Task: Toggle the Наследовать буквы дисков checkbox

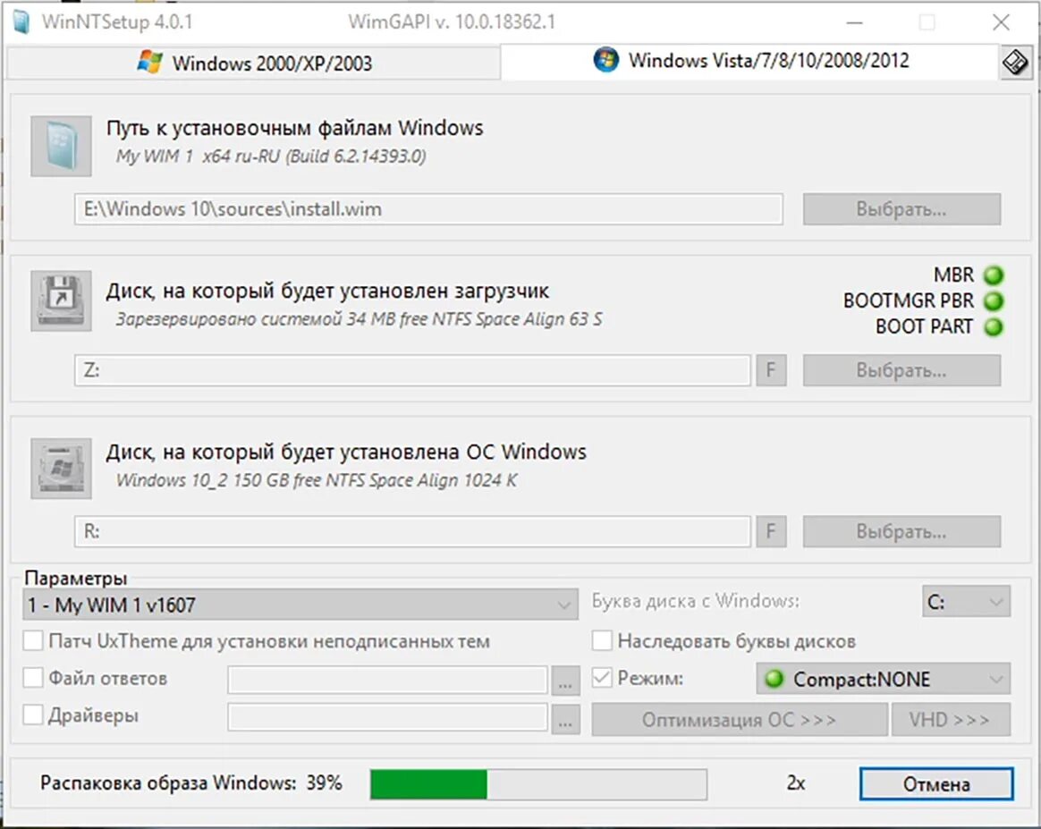Action: coord(602,641)
